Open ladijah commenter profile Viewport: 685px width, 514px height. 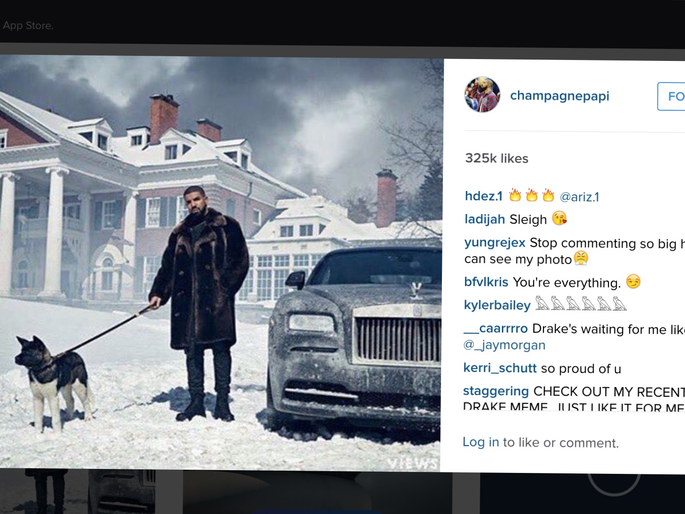pyautogui.click(x=485, y=219)
